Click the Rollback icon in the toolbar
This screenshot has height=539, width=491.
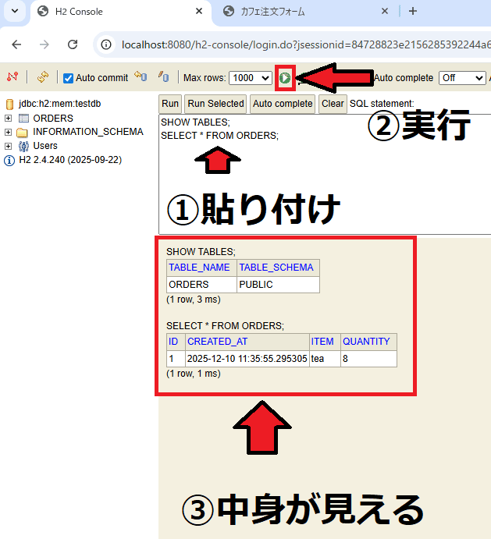click(140, 77)
